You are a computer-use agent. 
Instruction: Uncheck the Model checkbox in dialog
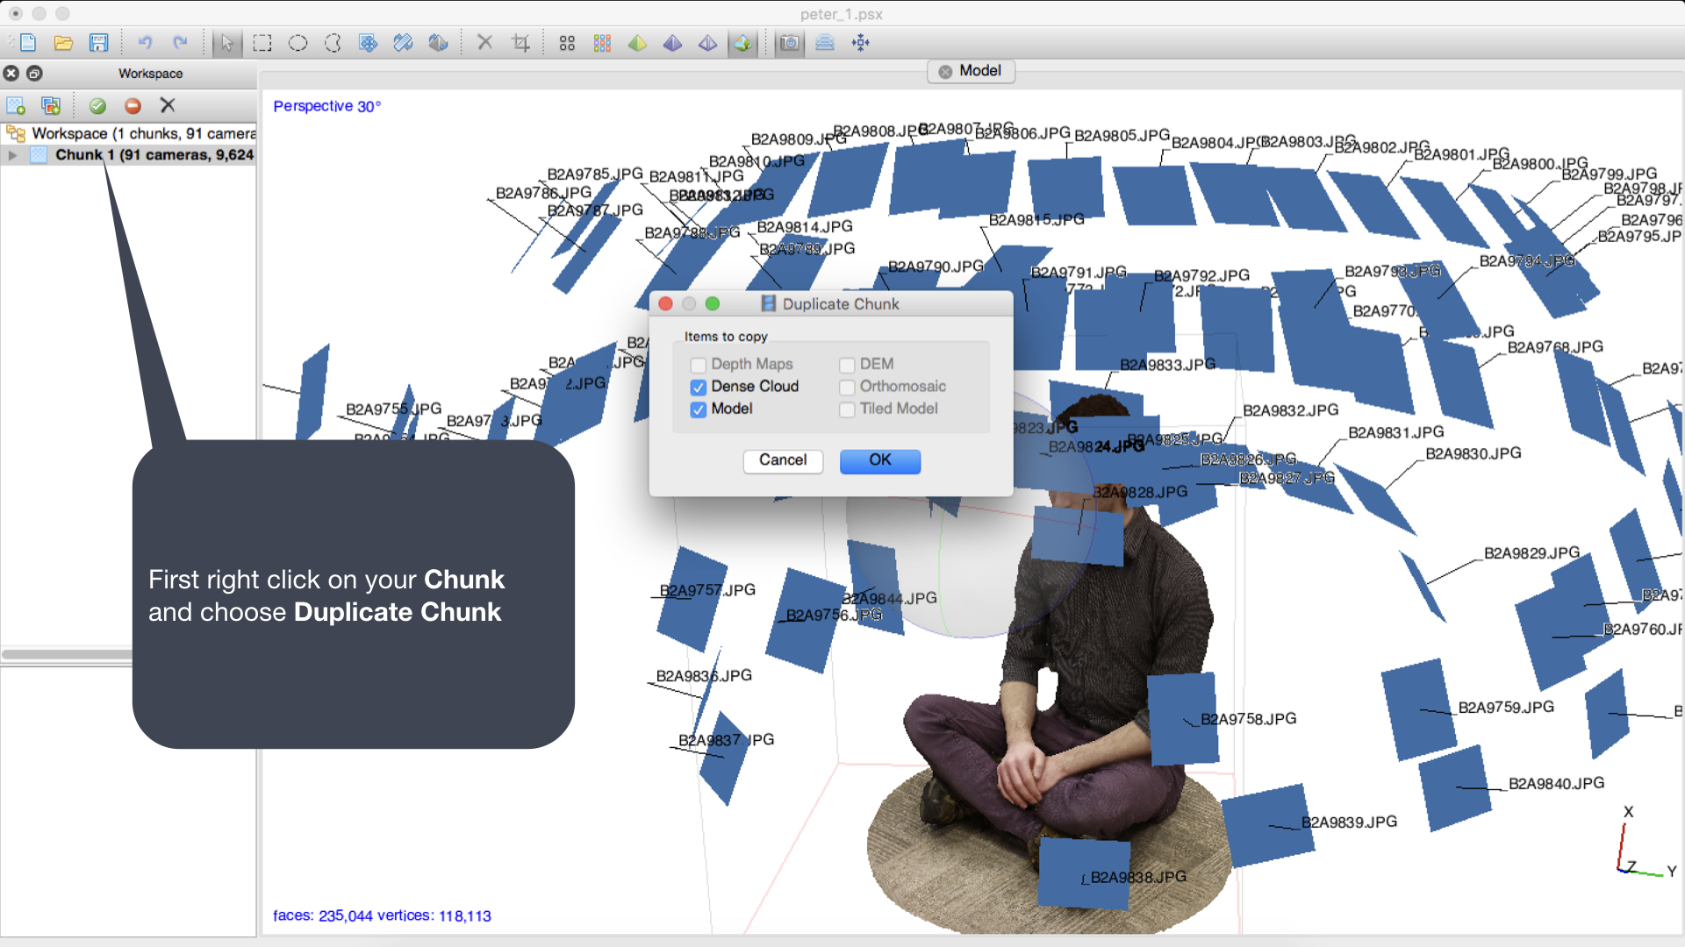[699, 409]
